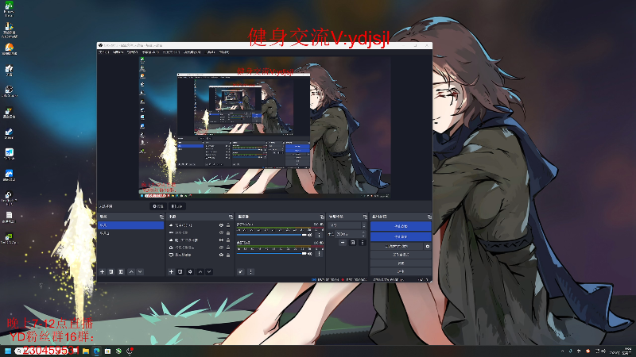Viewport: 636px width, 357px height.
Task: Open Properties button above the docks
Action: (158, 206)
